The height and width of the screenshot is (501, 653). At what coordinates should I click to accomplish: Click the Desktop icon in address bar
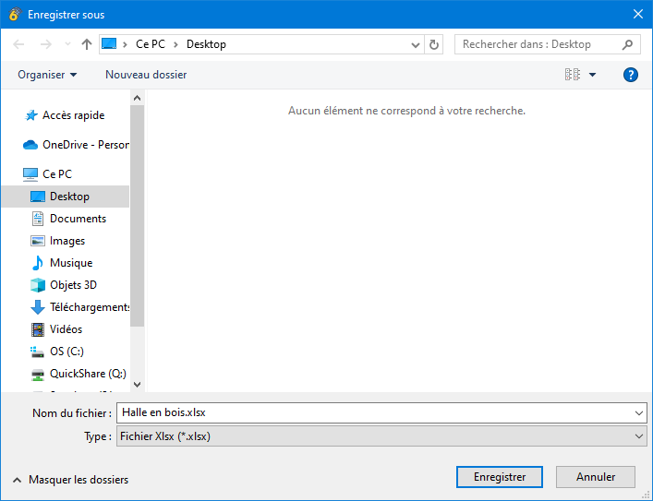click(109, 43)
